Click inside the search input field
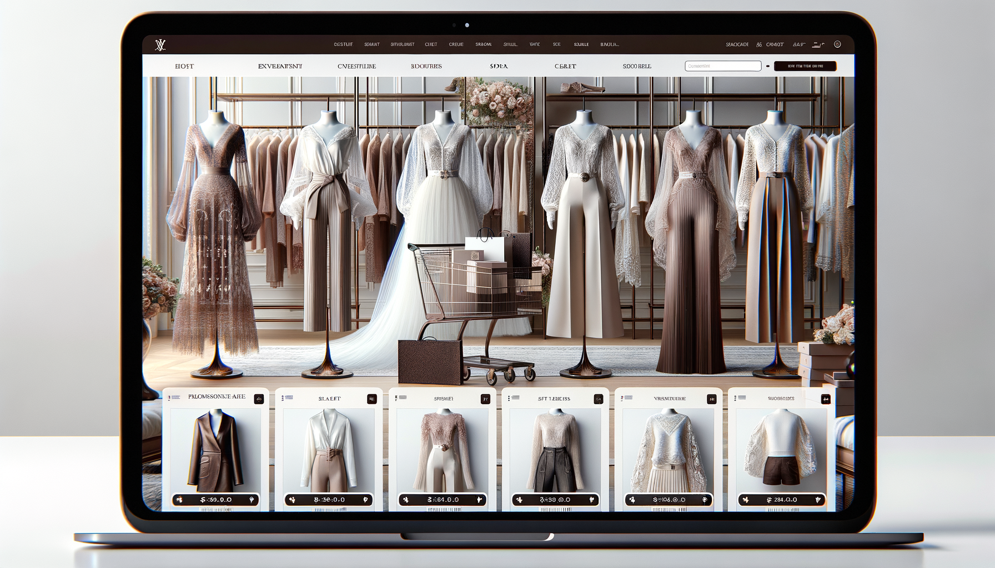This screenshot has height=568, width=995. [x=723, y=66]
